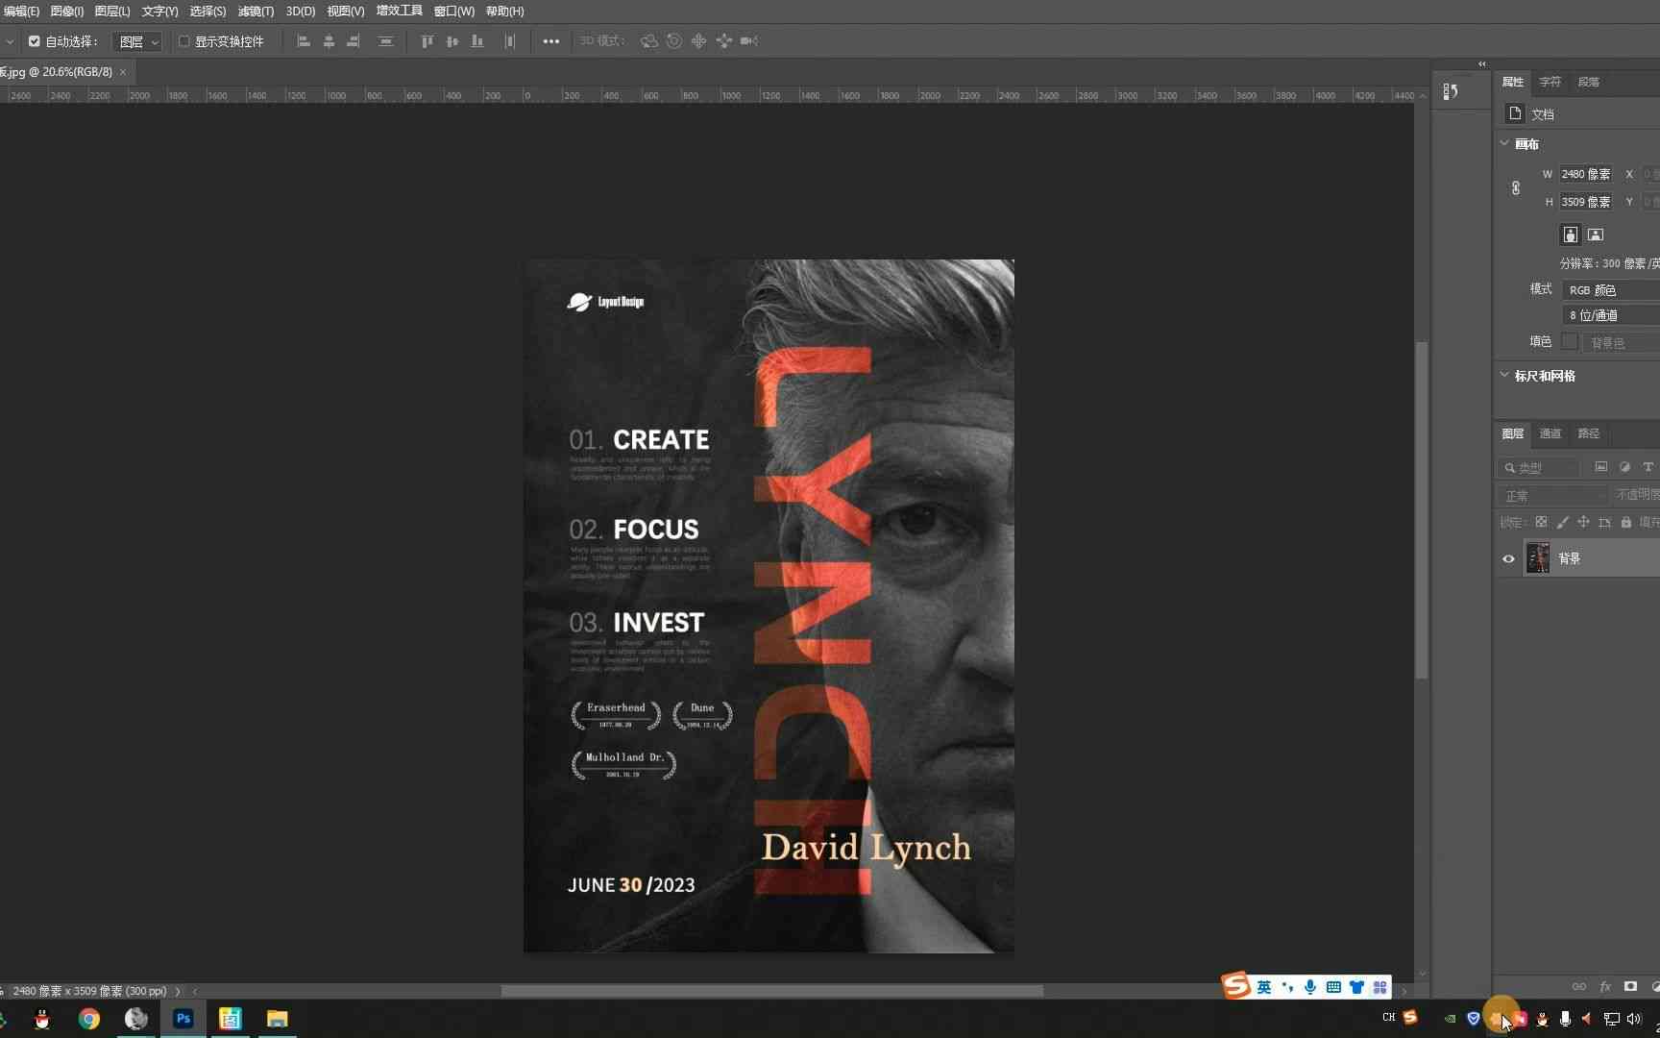Image resolution: width=1660 pixels, height=1038 pixels.
Task: Open the History panel icon
Action: 1451,91
